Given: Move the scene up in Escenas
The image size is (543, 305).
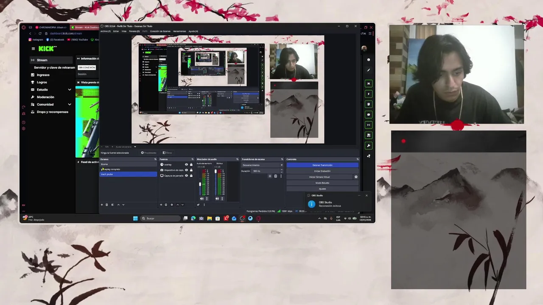Looking at the screenshot, I should 118,205.
